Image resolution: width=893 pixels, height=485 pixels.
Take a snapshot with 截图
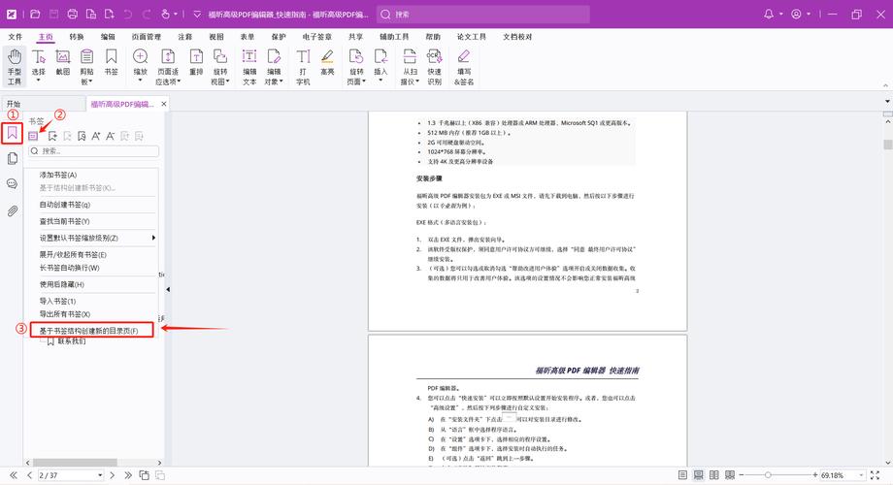[x=63, y=63]
